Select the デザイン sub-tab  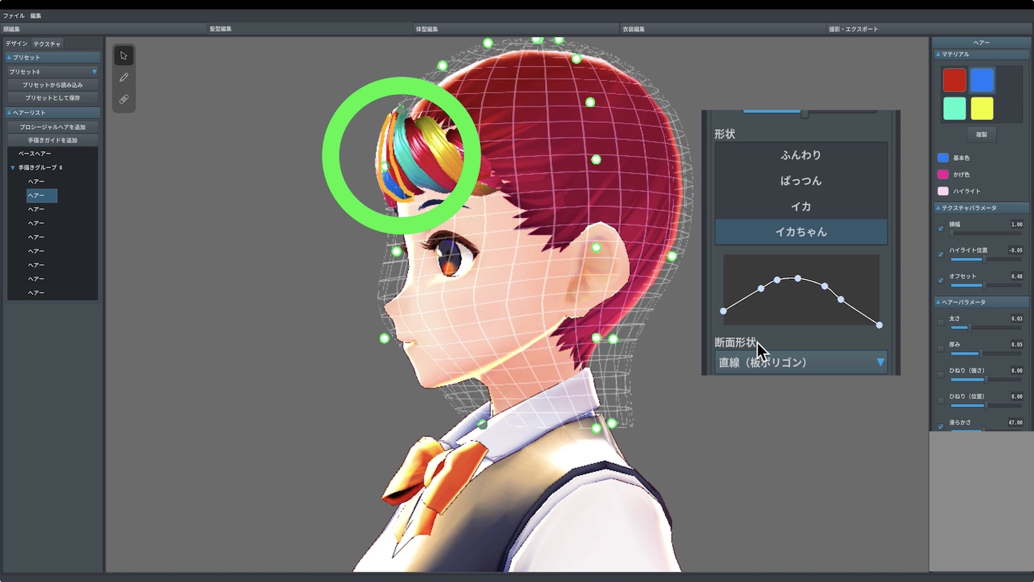click(17, 43)
